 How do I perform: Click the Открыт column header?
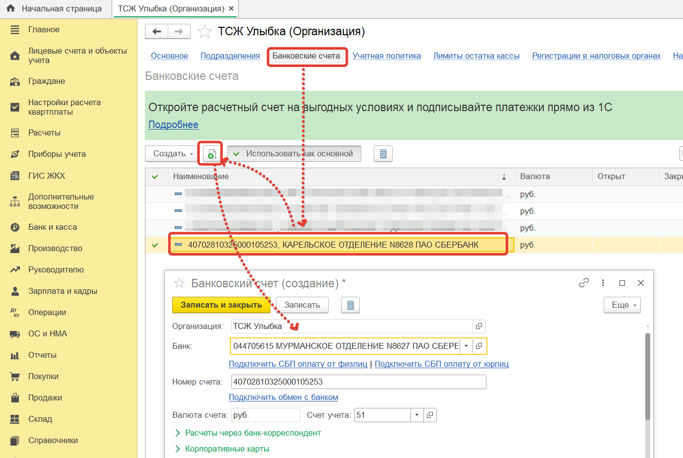(x=625, y=177)
